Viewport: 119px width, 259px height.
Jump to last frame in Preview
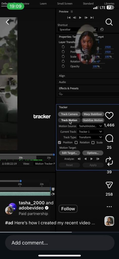(x=92, y=18)
